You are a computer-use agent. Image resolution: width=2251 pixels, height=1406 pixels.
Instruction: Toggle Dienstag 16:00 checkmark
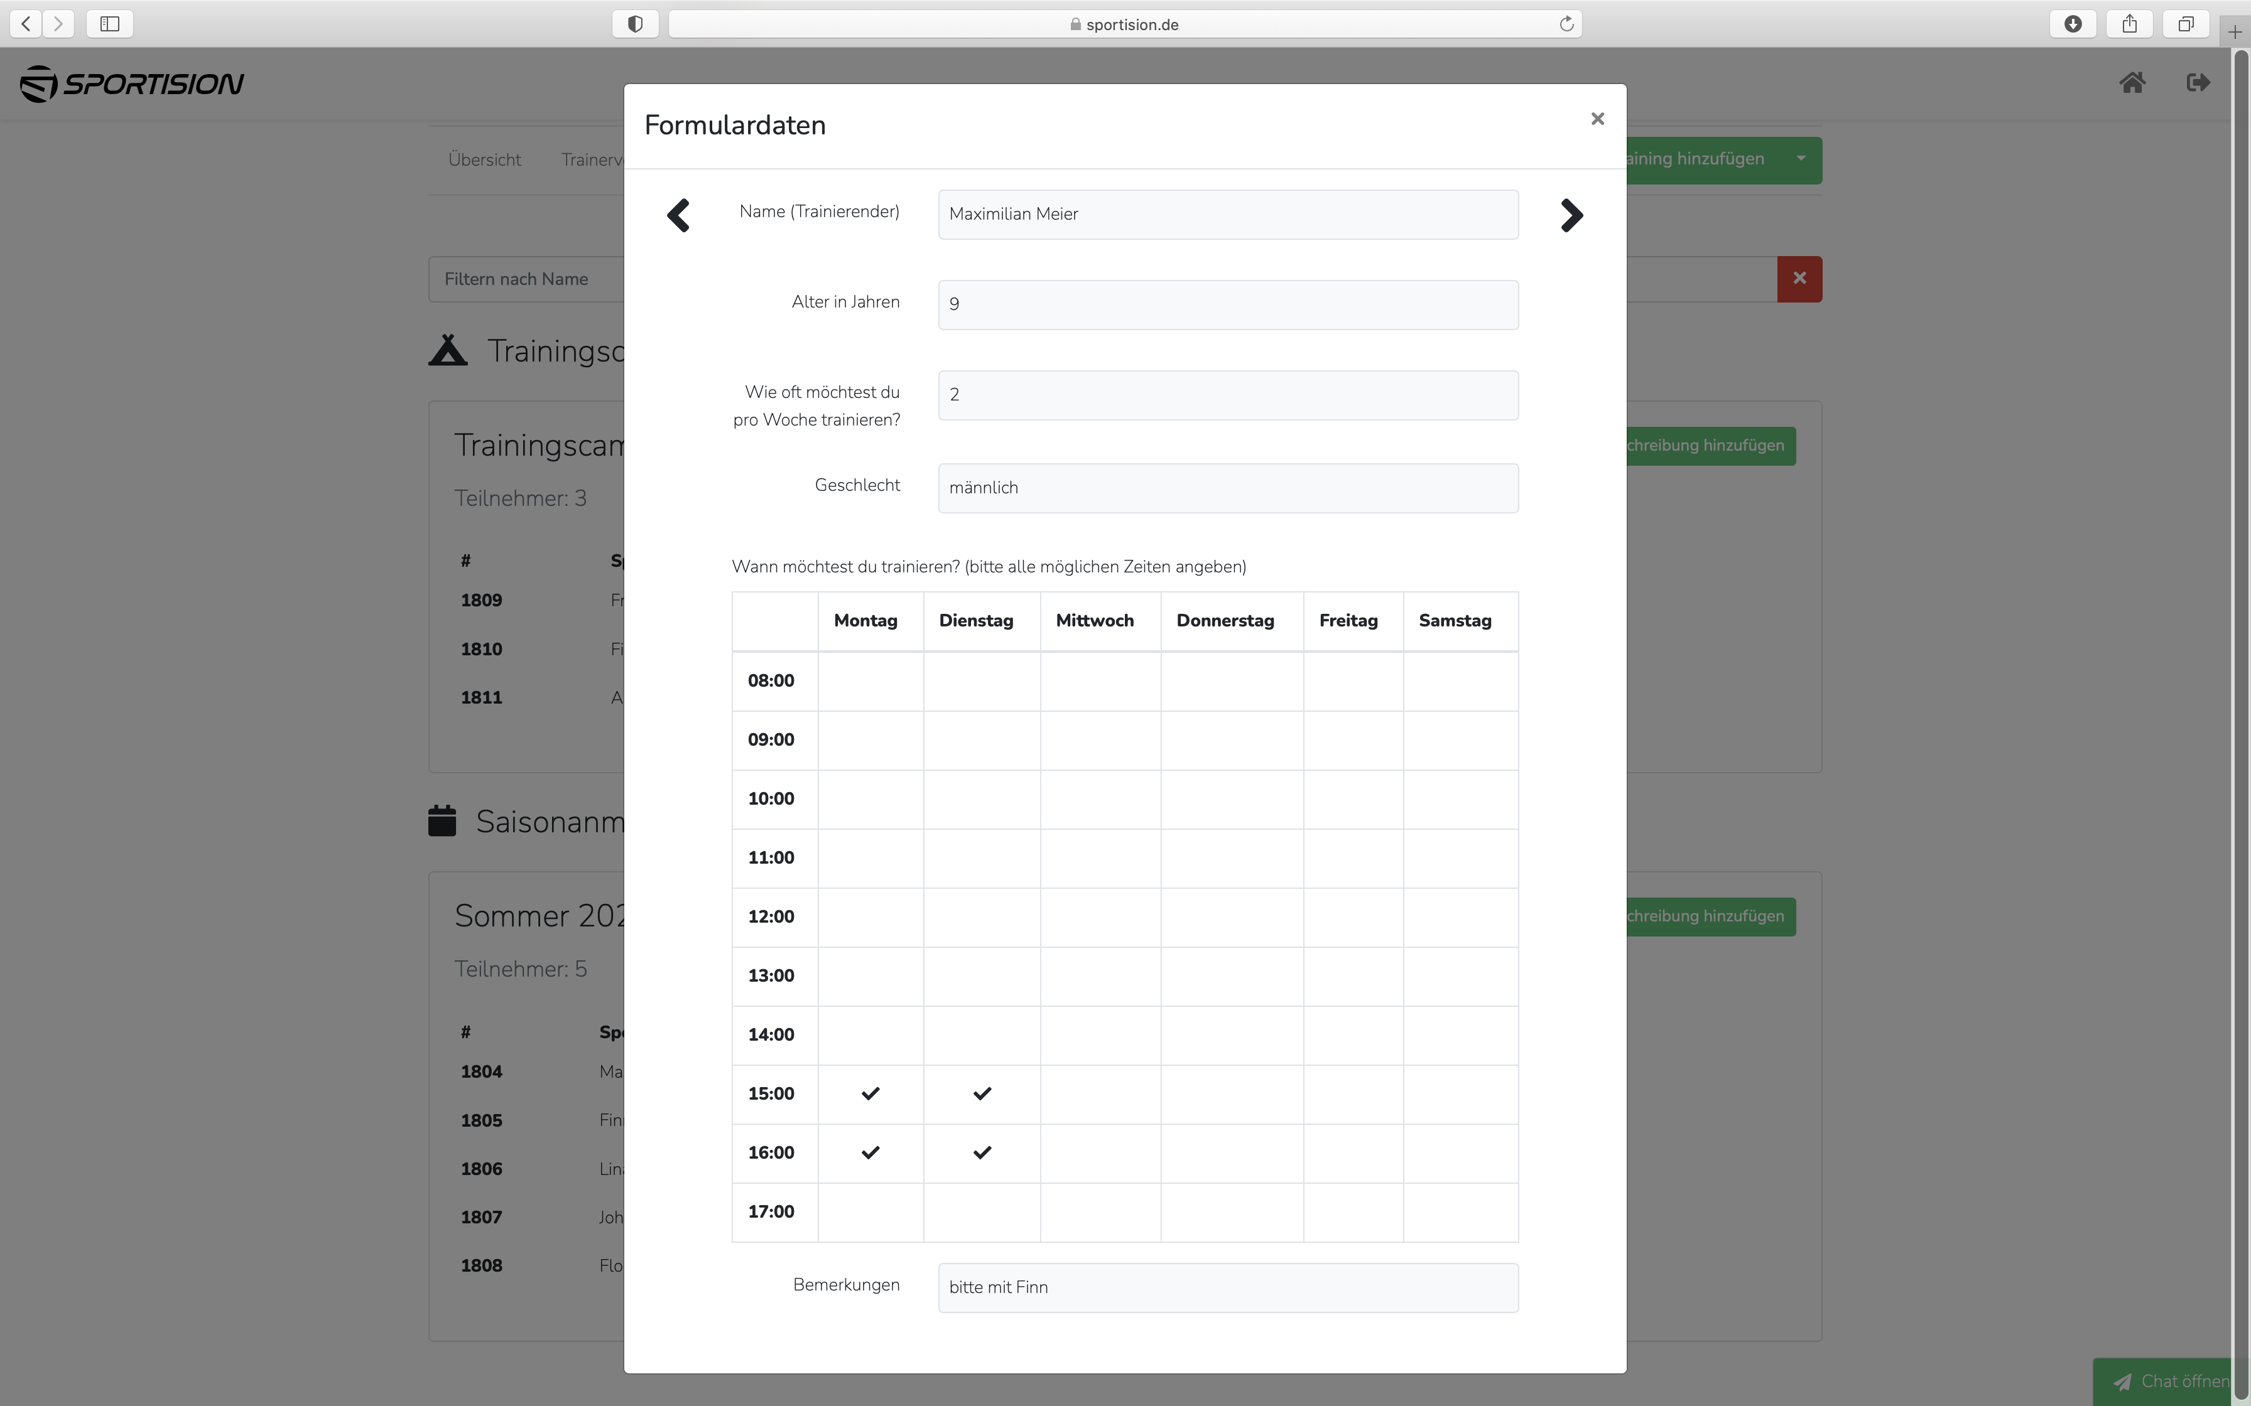981,1153
